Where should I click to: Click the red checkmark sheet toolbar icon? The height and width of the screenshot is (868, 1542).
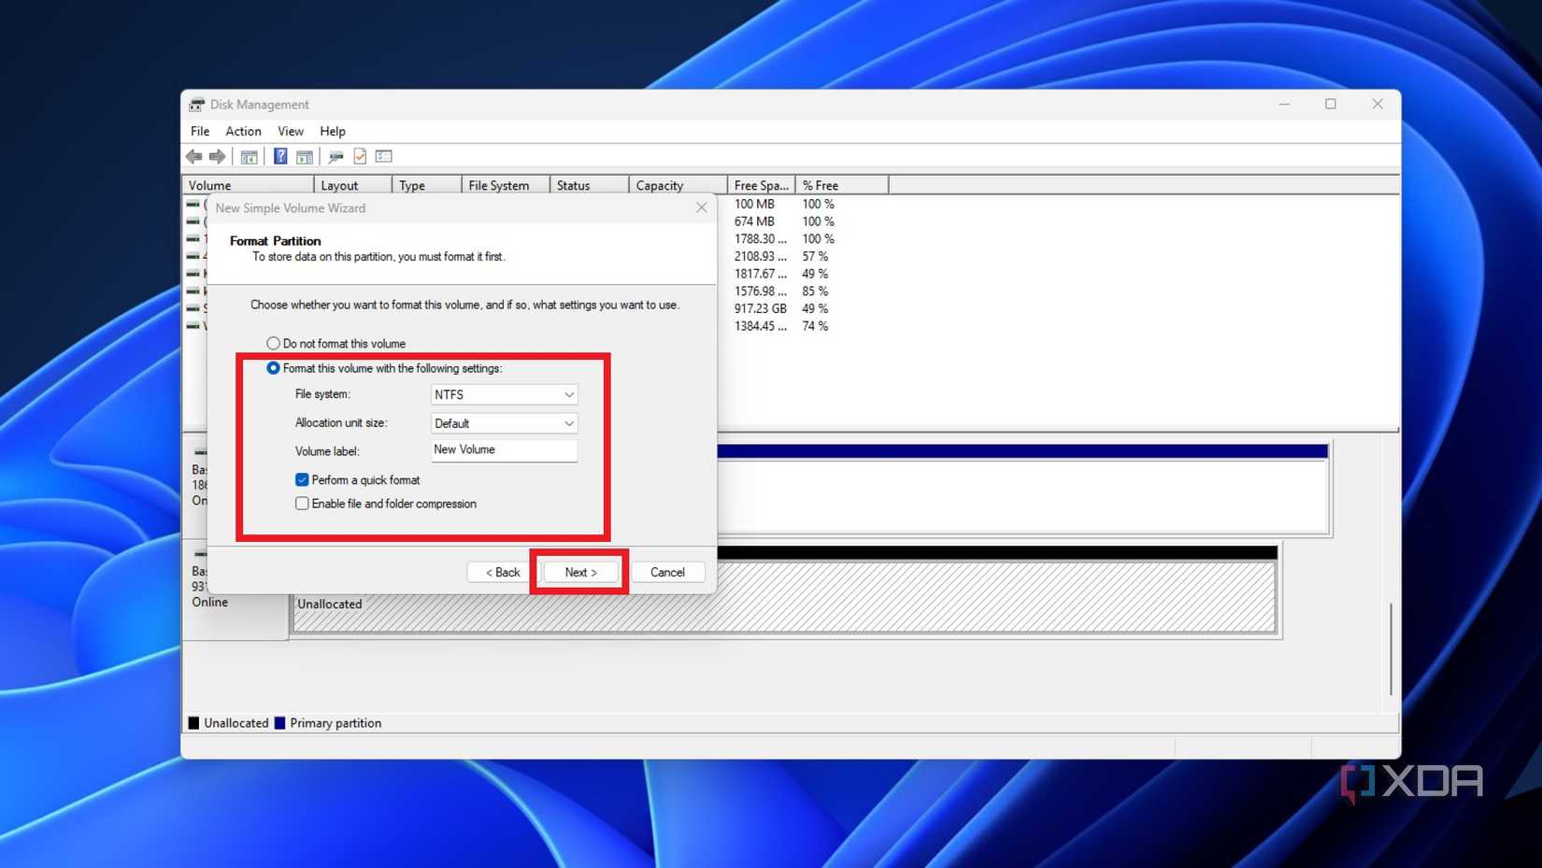click(360, 156)
